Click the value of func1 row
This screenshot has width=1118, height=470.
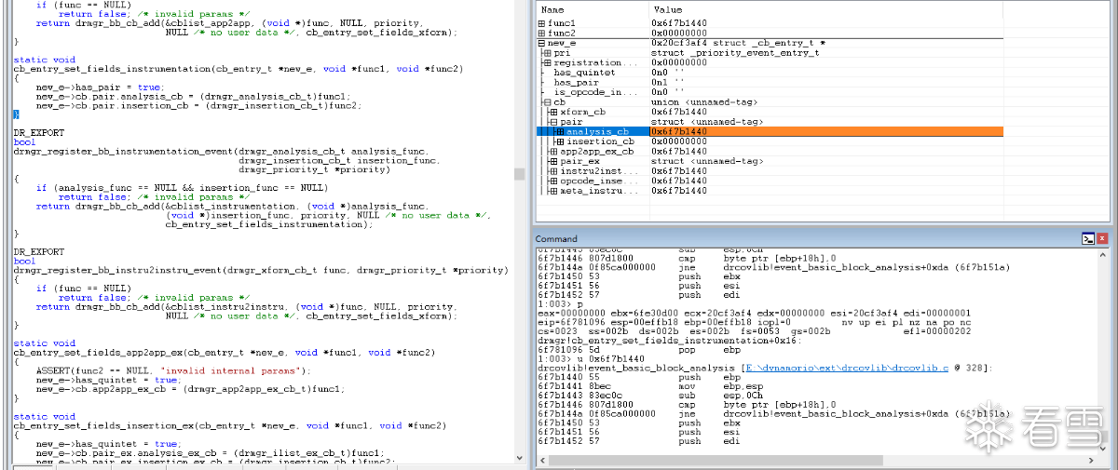[x=678, y=22]
